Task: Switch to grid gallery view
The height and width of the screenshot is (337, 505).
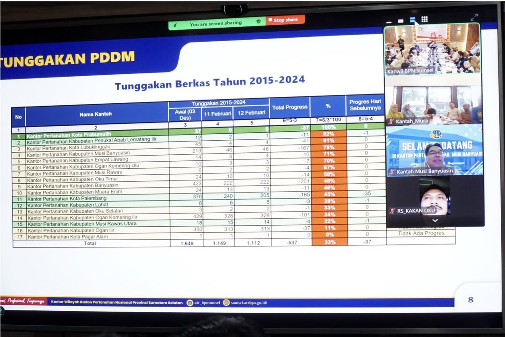Action: [425, 19]
